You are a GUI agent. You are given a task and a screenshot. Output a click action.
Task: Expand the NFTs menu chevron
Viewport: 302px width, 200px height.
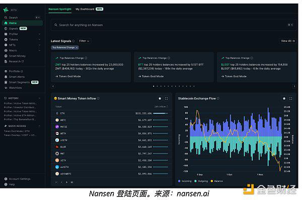click(39, 45)
